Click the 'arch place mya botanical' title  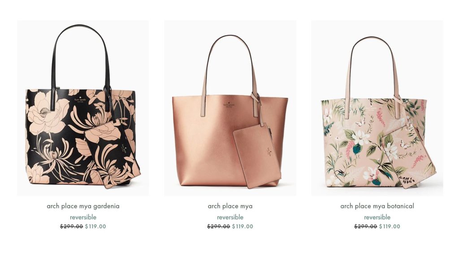click(377, 206)
